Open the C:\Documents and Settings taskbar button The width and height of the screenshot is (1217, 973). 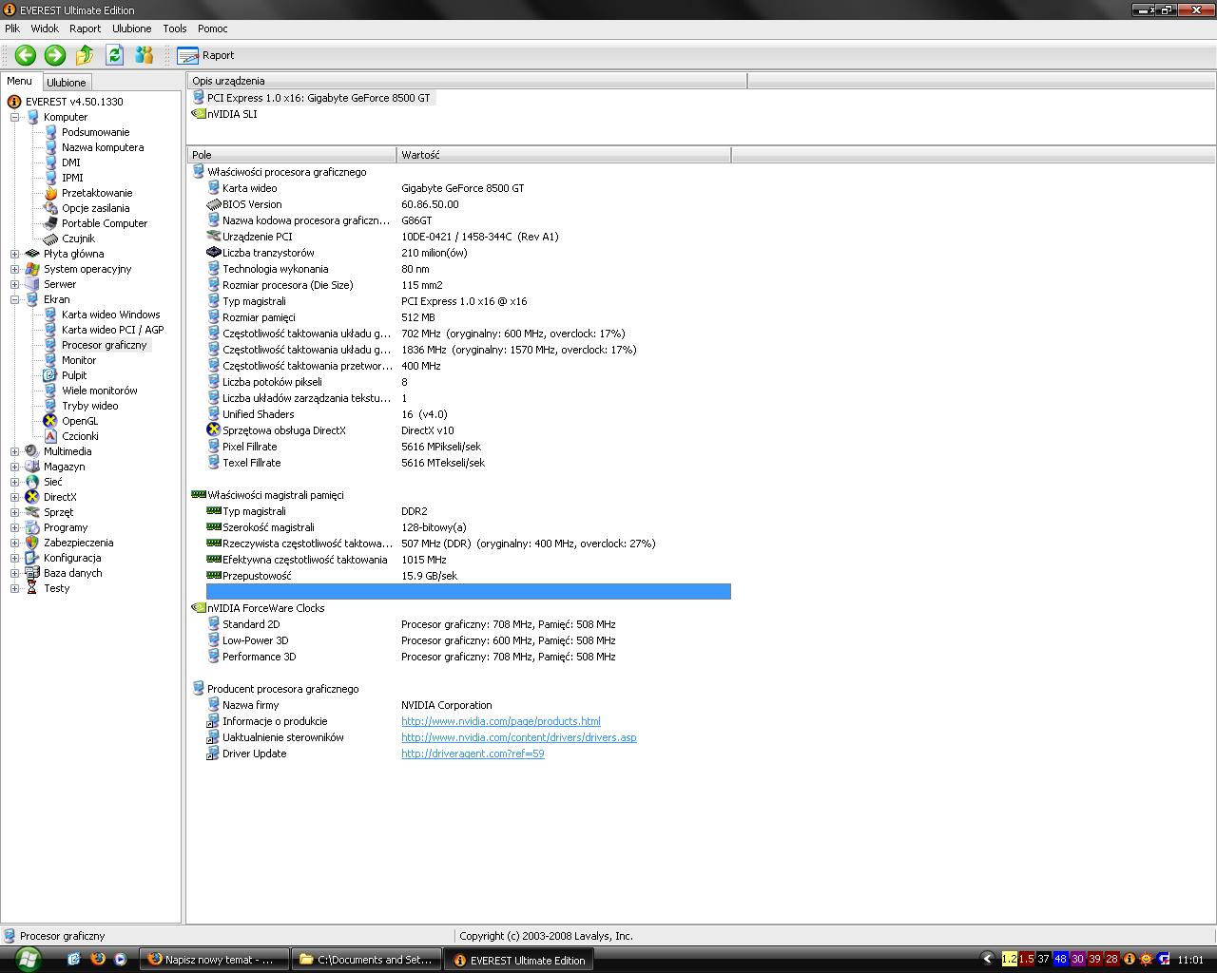tap(366, 960)
